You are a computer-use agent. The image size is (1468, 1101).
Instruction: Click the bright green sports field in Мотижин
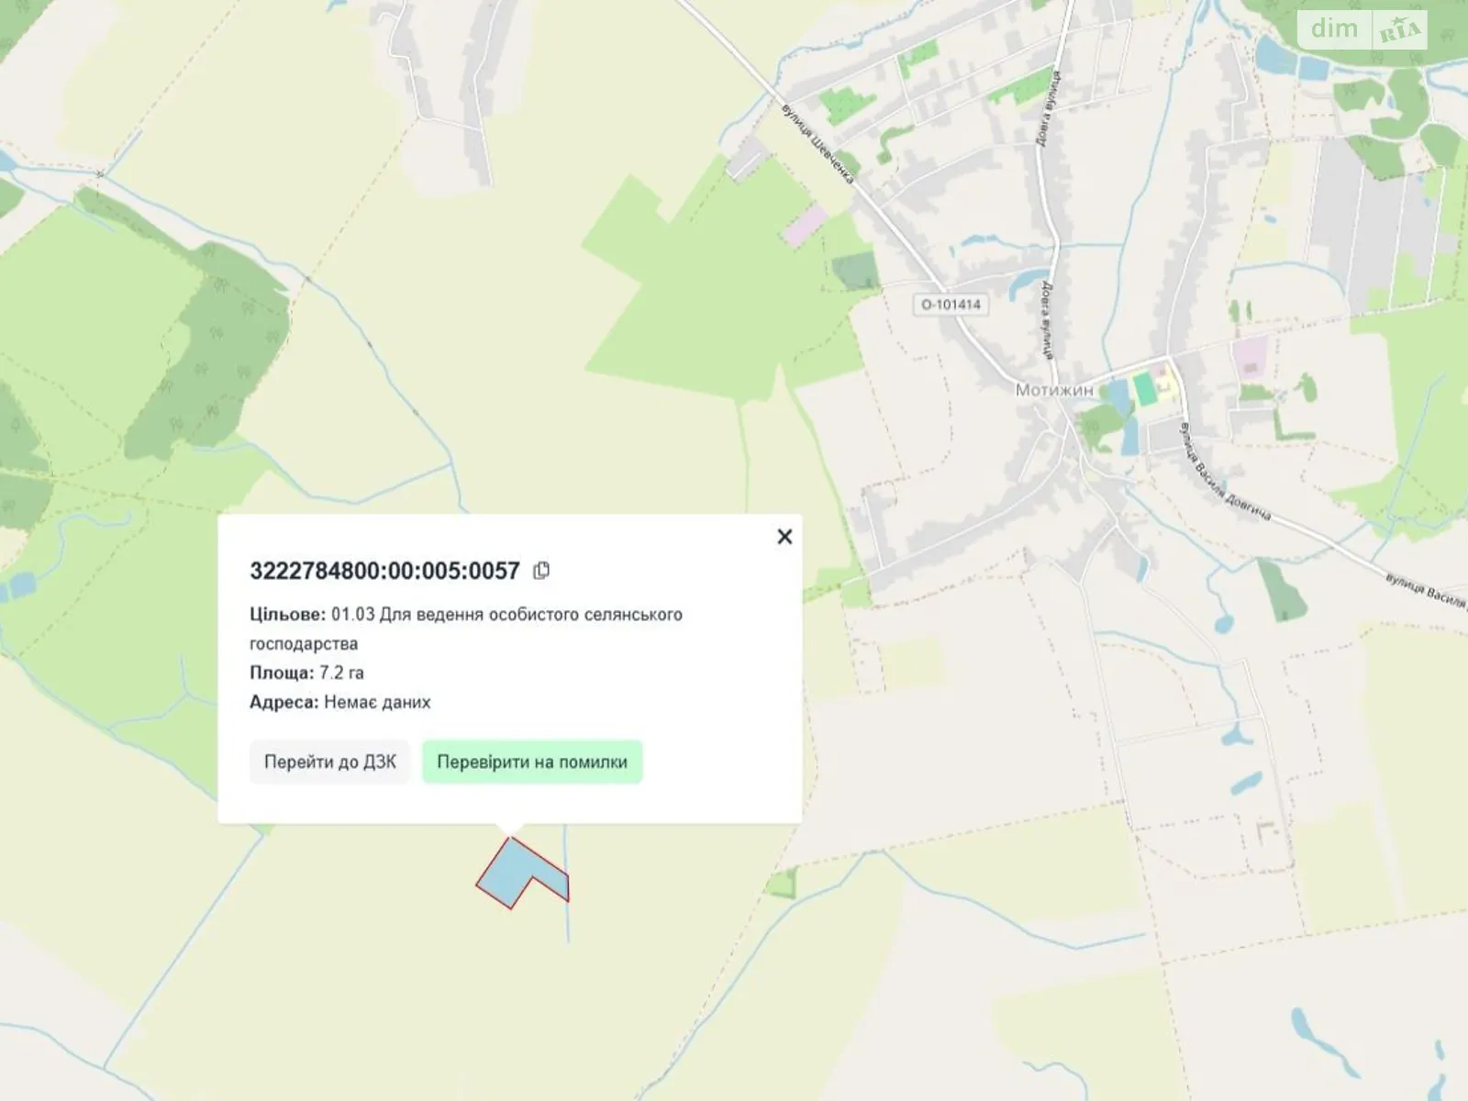[x=1143, y=387]
